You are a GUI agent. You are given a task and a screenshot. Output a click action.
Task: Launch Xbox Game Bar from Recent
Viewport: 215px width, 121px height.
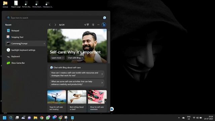coord(26,63)
